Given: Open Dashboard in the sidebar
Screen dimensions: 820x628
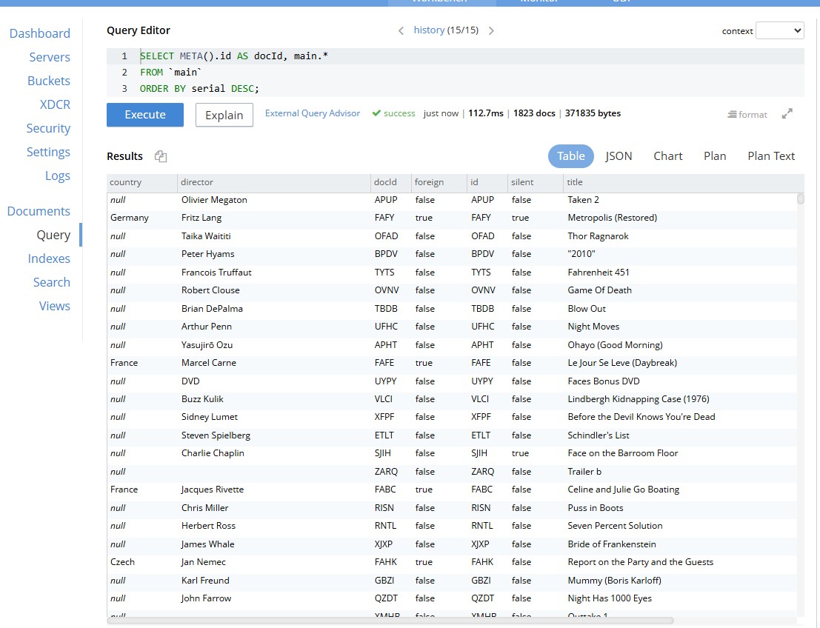Looking at the screenshot, I should [x=40, y=33].
